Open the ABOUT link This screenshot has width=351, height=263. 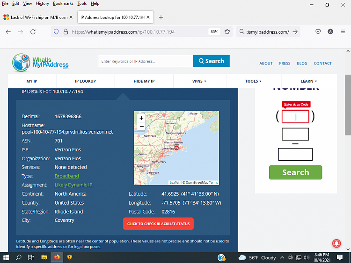[266, 64]
